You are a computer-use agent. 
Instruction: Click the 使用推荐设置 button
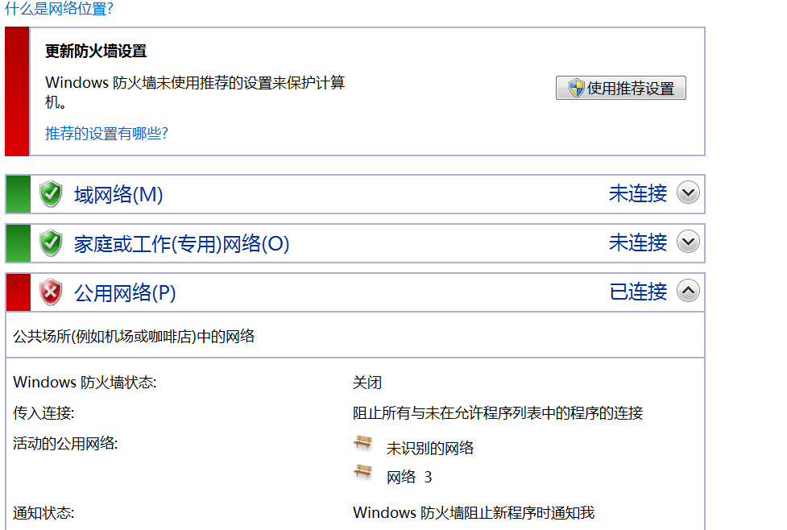pos(620,89)
